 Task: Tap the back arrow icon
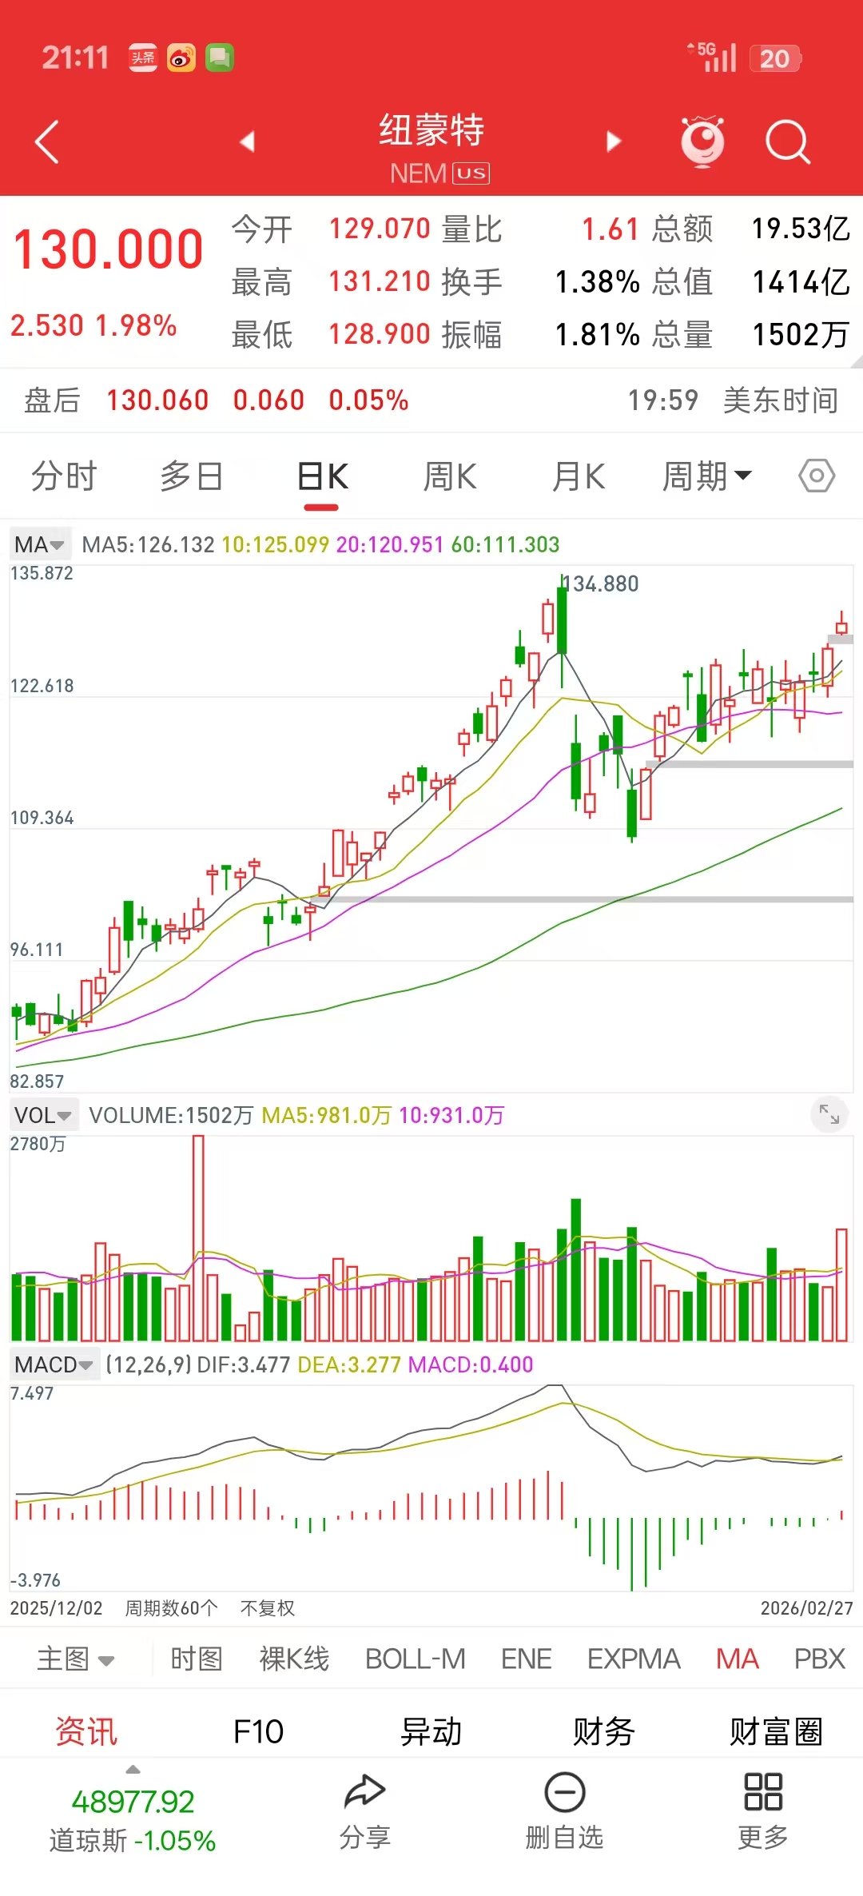48,142
